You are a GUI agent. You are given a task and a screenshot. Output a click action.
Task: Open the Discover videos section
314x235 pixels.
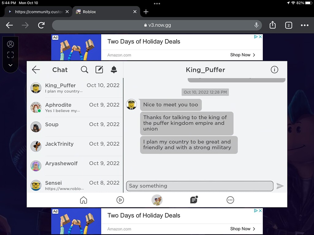[120, 200]
